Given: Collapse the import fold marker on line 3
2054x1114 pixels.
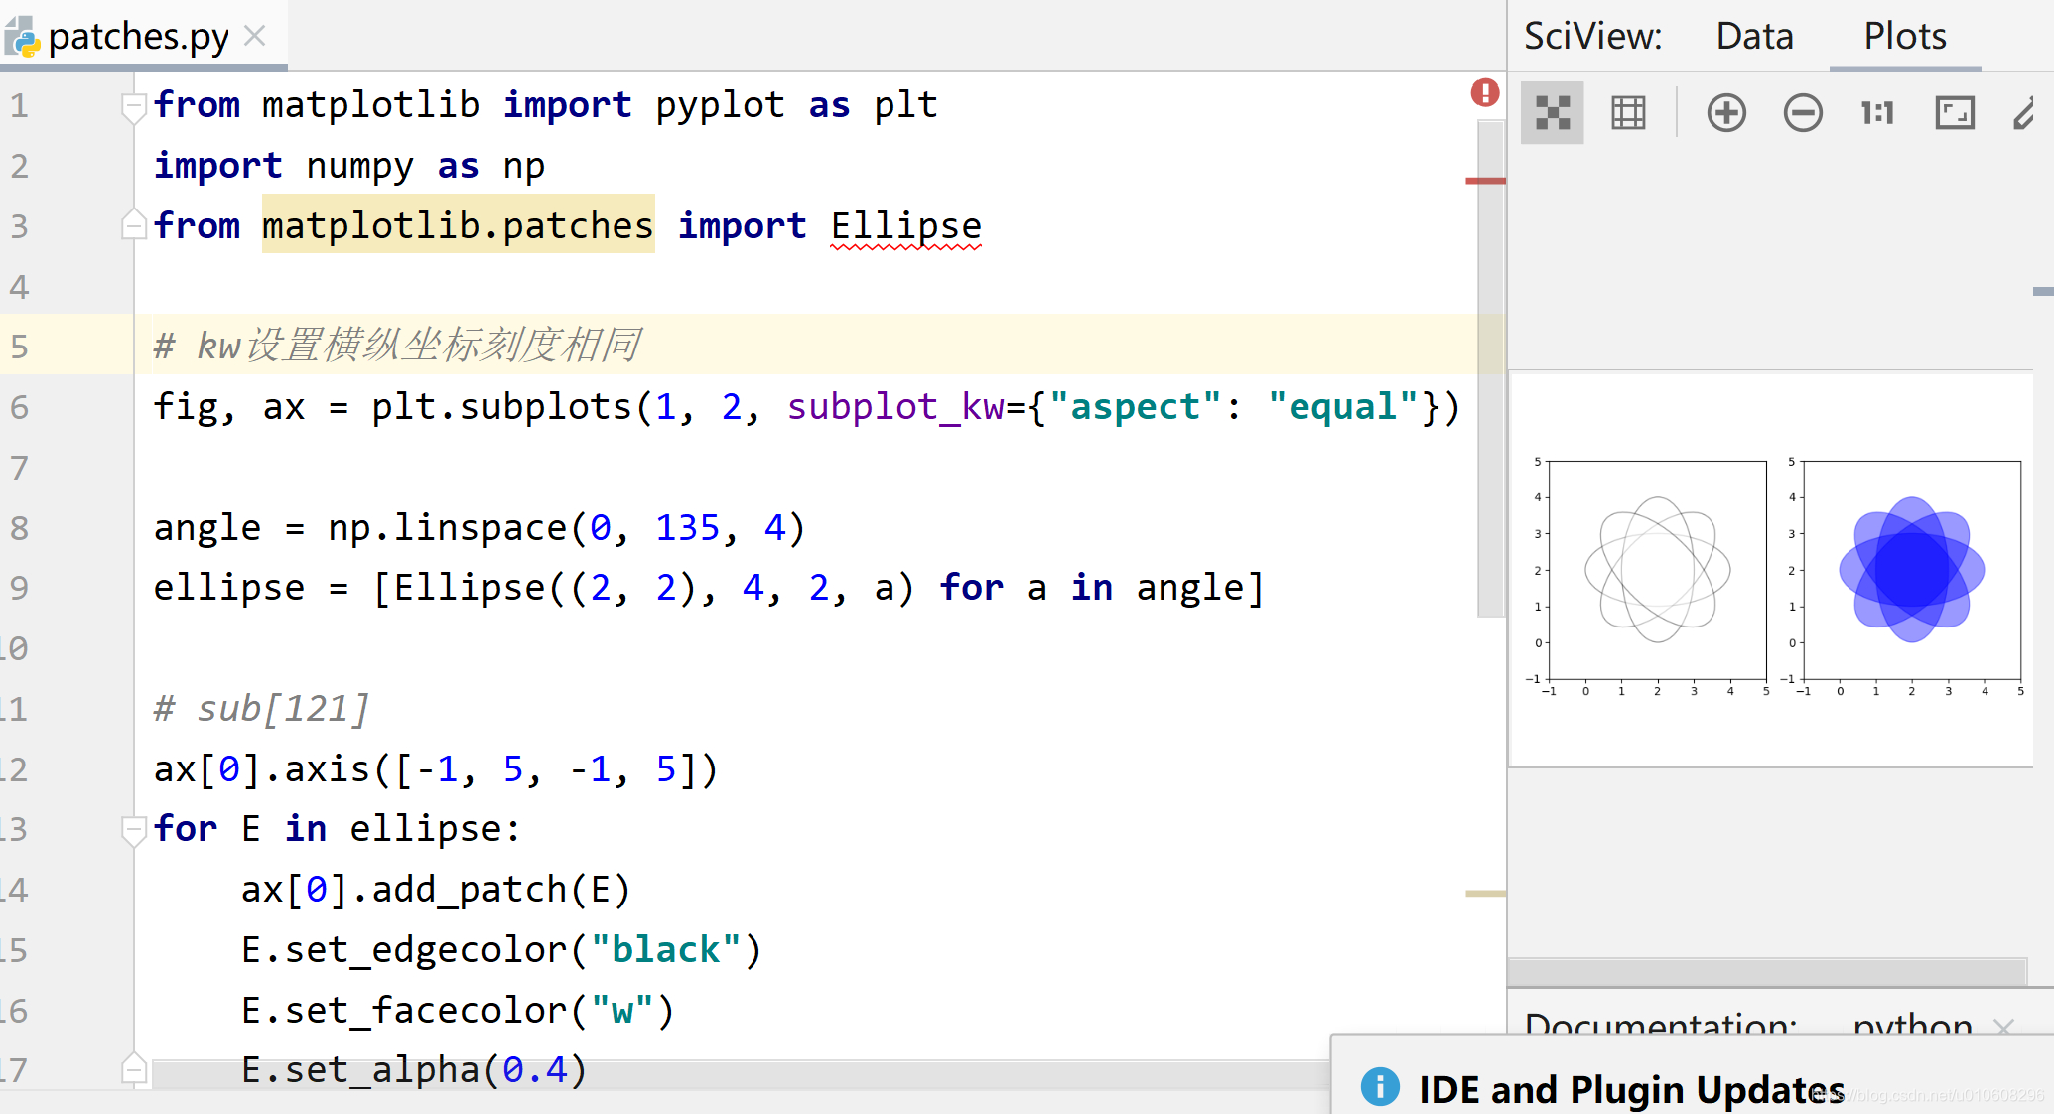Looking at the screenshot, I should coord(132,225).
